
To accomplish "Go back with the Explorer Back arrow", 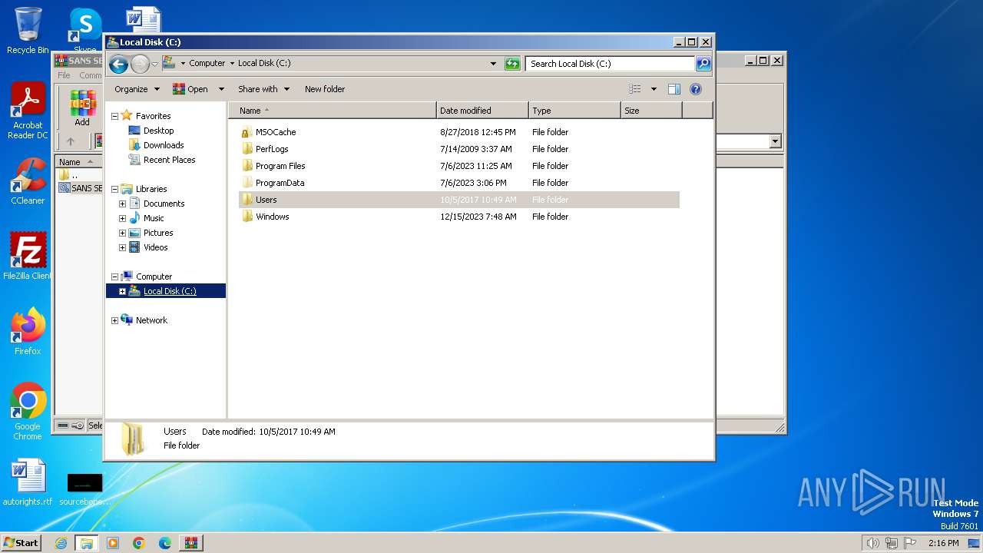I will (118, 64).
